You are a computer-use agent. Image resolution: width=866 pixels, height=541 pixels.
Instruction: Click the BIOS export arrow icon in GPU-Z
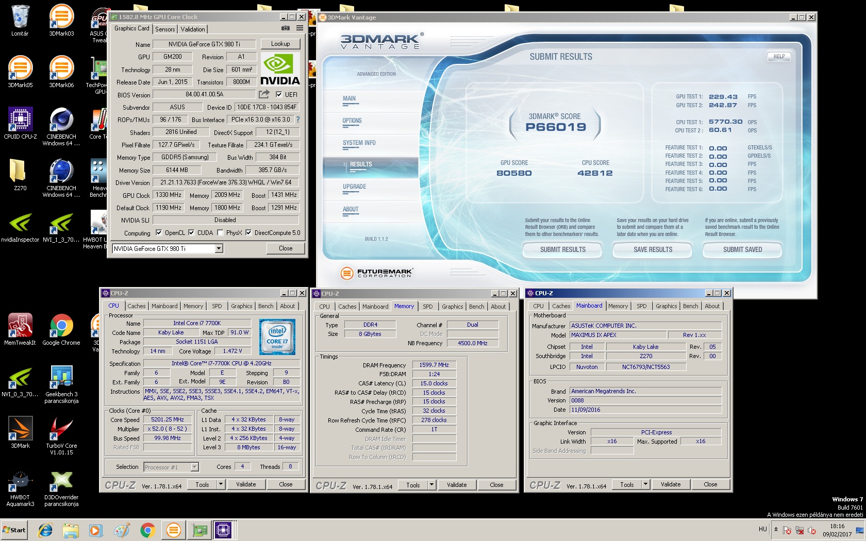(x=264, y=94)
